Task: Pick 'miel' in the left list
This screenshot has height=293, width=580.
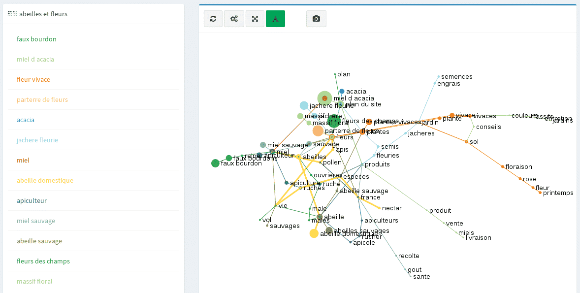Action: (23, 160)
